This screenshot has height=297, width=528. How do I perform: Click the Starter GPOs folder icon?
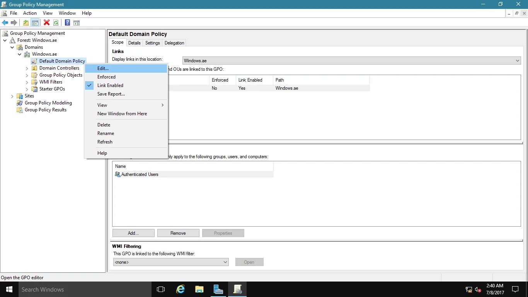pyautogui.click(x=35, y=89)
